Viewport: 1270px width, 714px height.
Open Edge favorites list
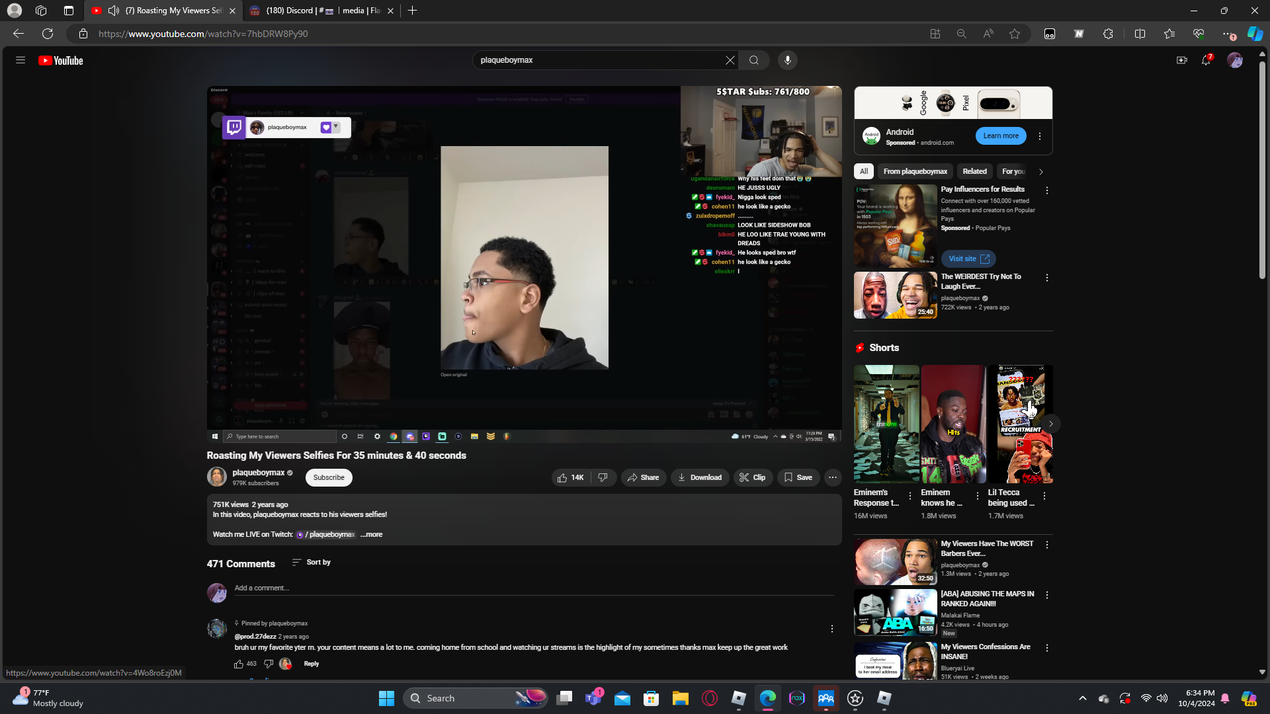click(x=1169, y=34)
